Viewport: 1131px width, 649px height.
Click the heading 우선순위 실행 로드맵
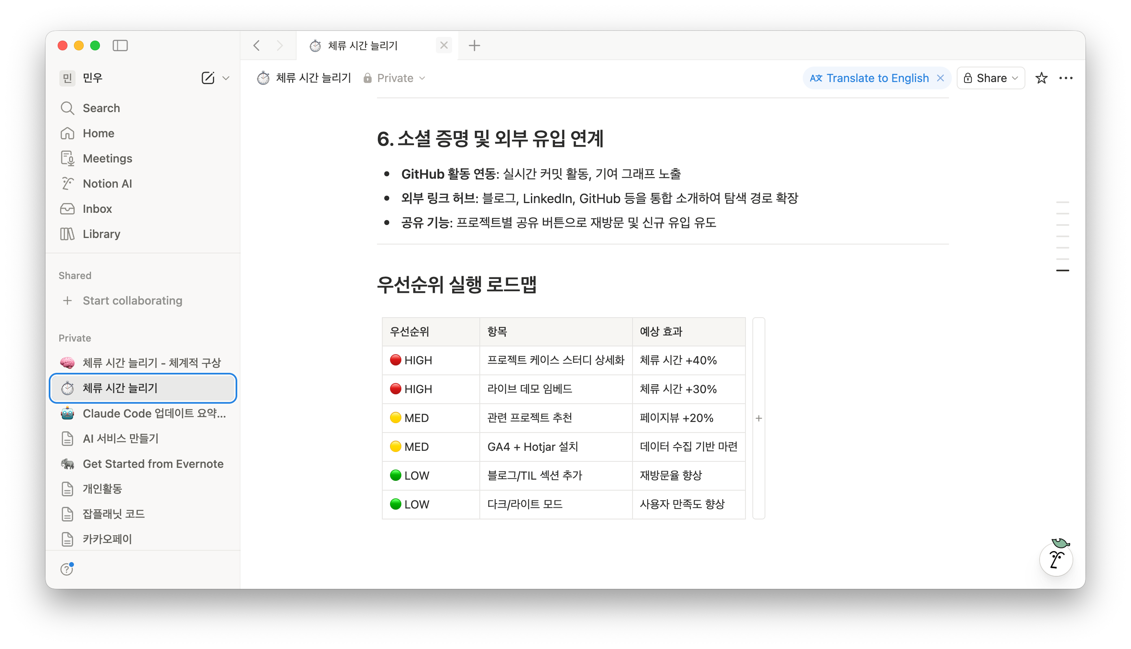coord(457,284)
